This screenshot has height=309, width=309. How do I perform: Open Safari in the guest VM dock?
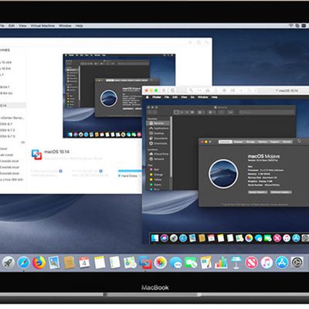tap(183, 238)
